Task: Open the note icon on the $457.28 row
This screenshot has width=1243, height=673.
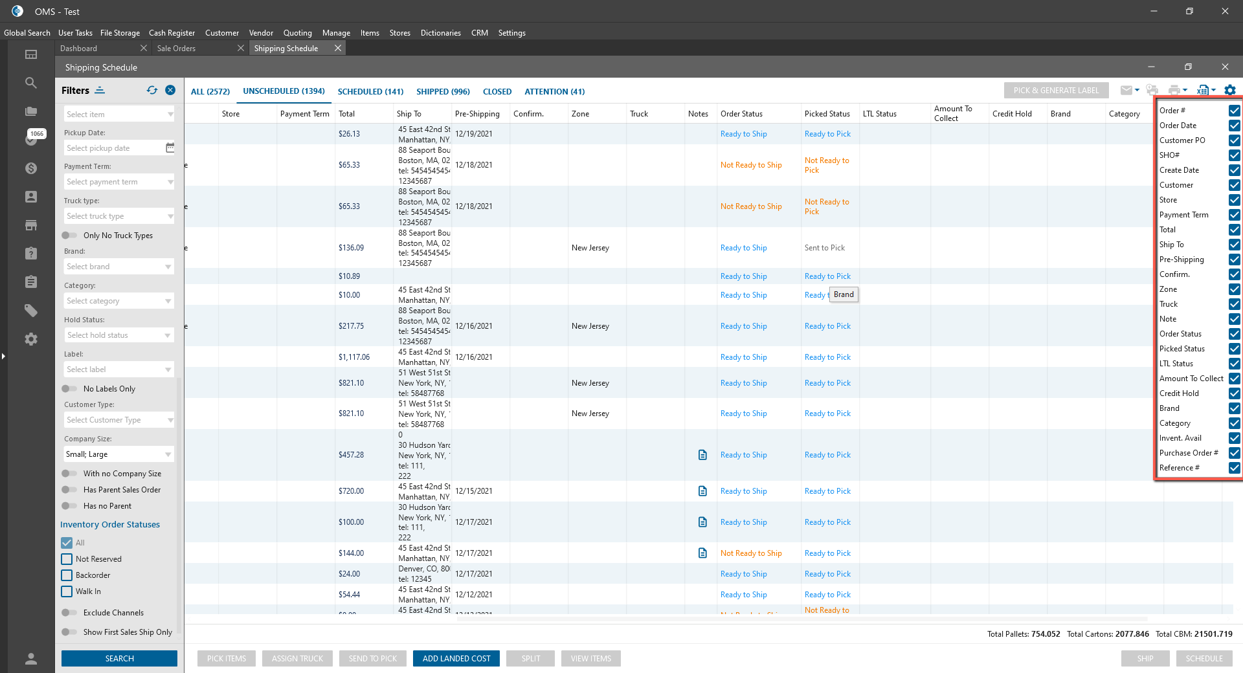Action: [702, 455]
